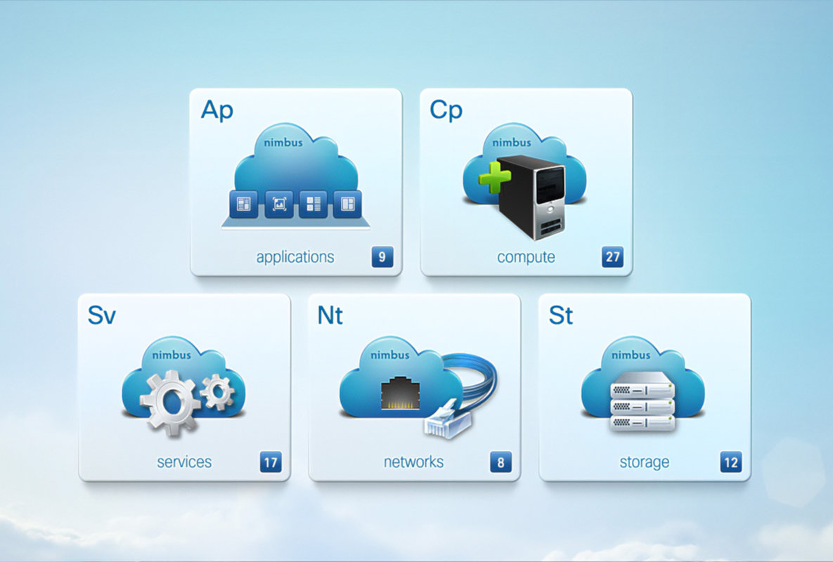
Task: Select the "Nt" symbol on networks card
Action: (x=330, y=315)
